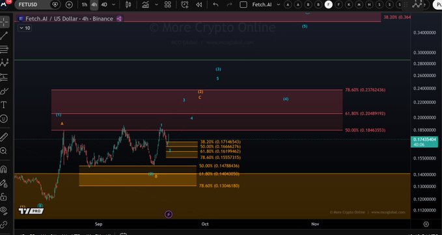Undo the last action

tap(215, 5)
